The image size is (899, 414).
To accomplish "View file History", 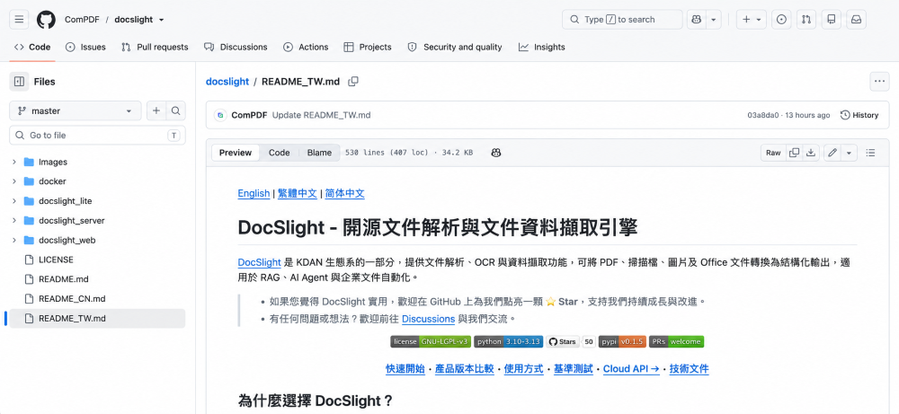I will [x=859, y=115].
